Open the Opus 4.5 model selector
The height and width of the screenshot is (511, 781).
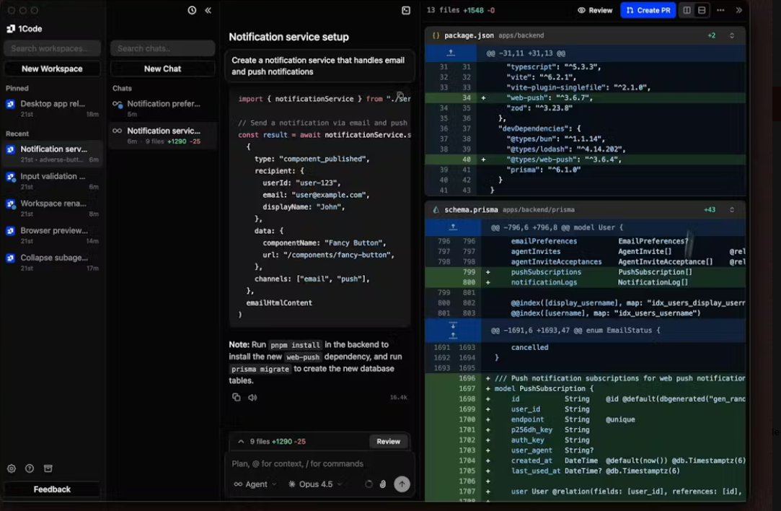pyautogui.click(x=315, y=484)
